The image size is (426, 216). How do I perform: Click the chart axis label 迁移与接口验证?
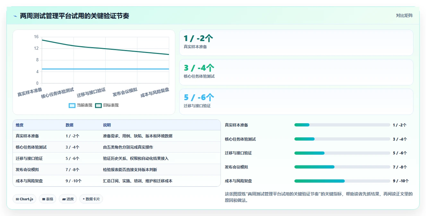91,92
